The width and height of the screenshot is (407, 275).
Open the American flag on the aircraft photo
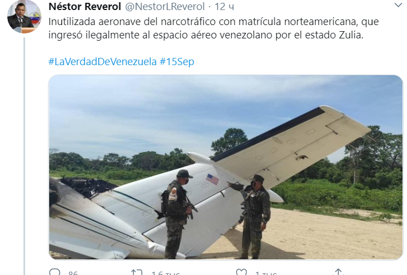pyautogui.click(x=213, y=179)
